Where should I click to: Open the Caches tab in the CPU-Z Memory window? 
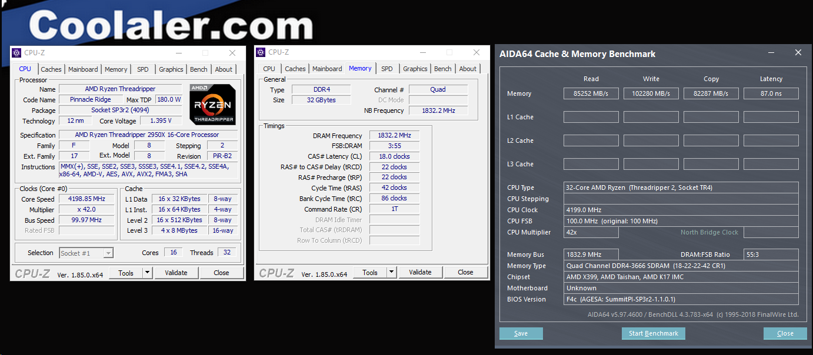295,69
